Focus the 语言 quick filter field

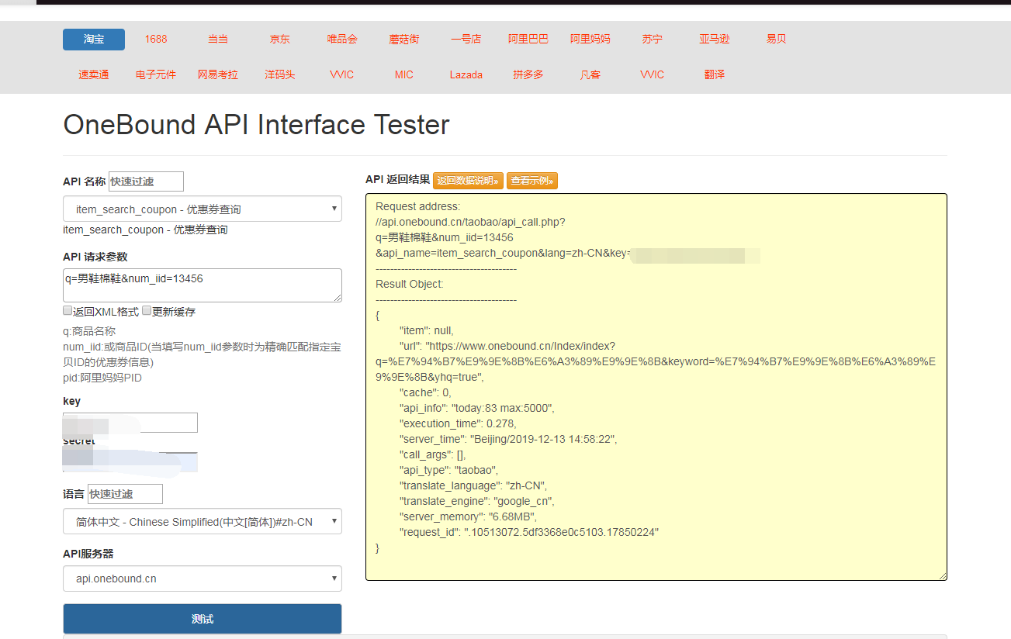pyautogui.click(x=125, y=494)
